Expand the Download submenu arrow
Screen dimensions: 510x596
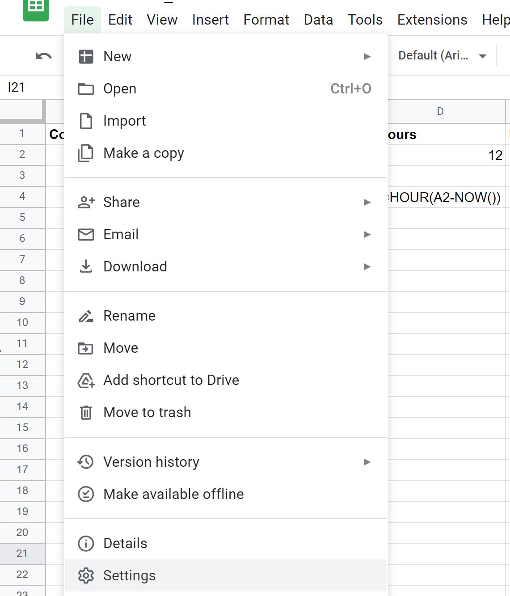pyautogui.click(x=367, y=266)
